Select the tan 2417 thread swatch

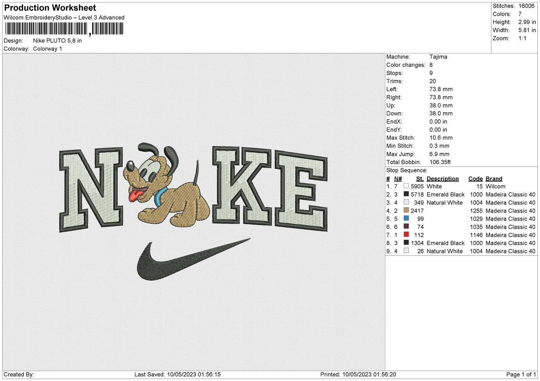coord(406,211)
